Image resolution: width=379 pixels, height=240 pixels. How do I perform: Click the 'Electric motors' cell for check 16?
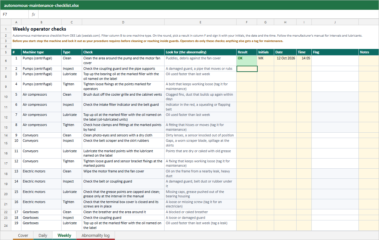[x=41, y=204]
